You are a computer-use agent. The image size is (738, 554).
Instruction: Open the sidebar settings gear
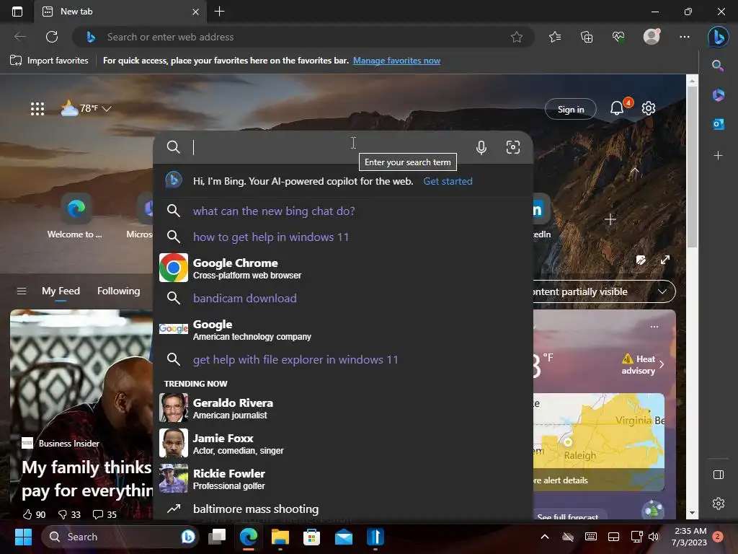click(x=719, y=504)
